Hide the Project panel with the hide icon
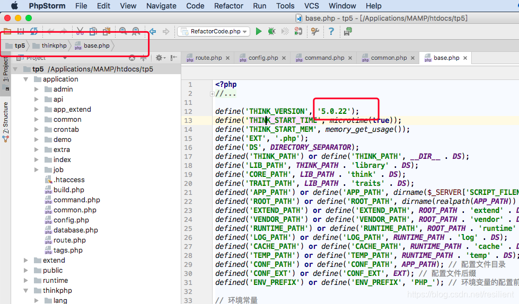The height and width of the screenshot is (304, 519). [x=174, y=58]
